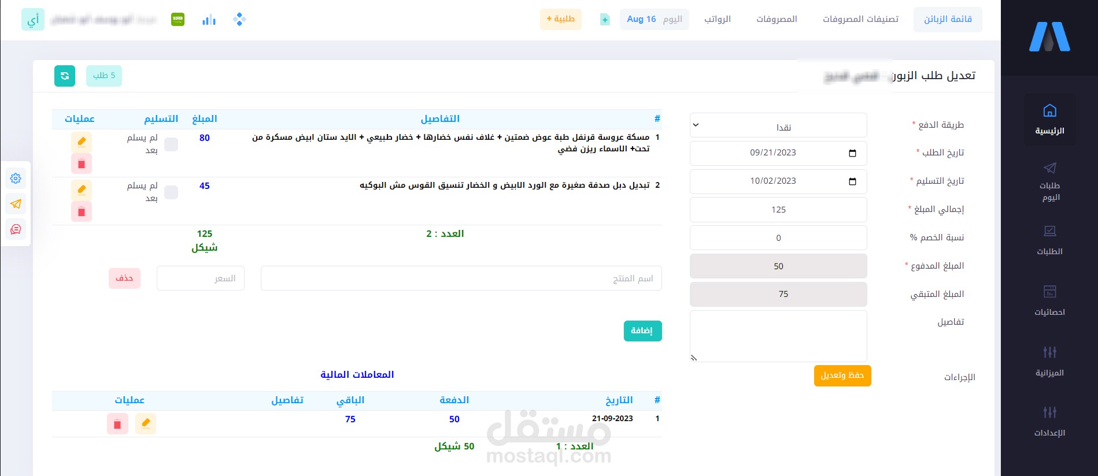Open the bar chart icon in top bar
1098x476 pixels.
click(209, 20)
